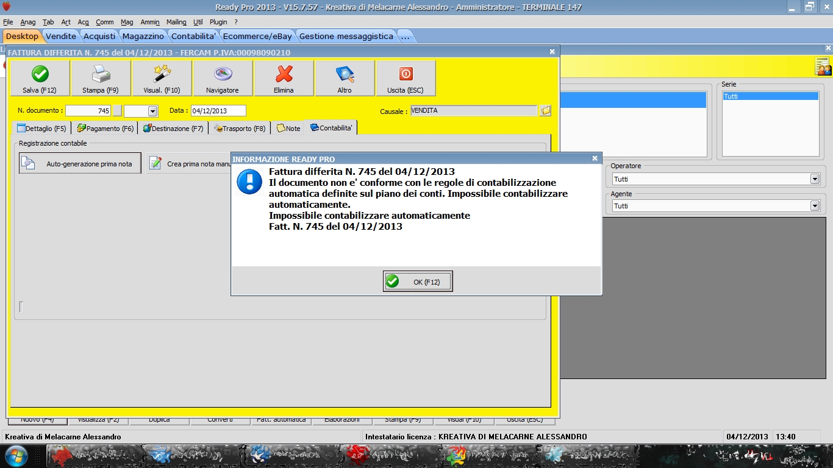Image resolution: width=833 pixels, height=468 pixels.
Task: Open the Altro magnifier book menu
Action: 345,78
